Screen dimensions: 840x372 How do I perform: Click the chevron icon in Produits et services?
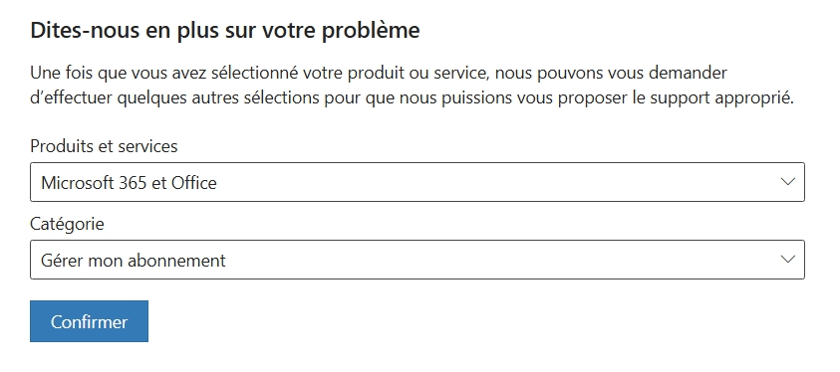pyautogui.click(x=787, y=182)
